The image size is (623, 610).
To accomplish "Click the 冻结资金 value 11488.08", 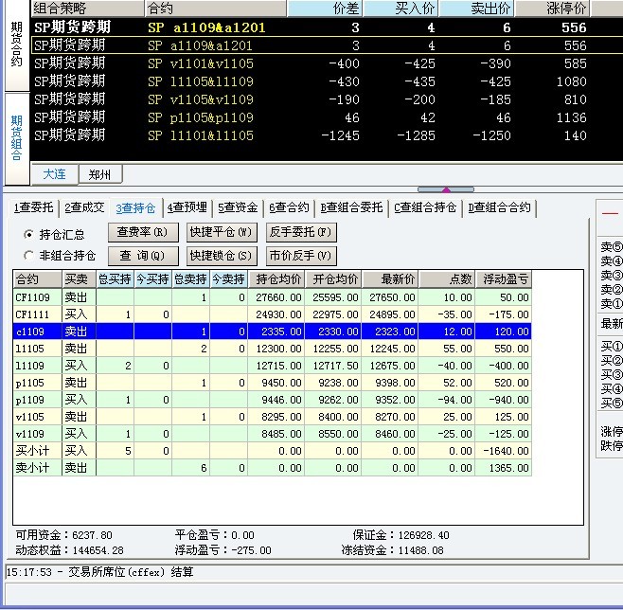I will click(x=420, y=550).
